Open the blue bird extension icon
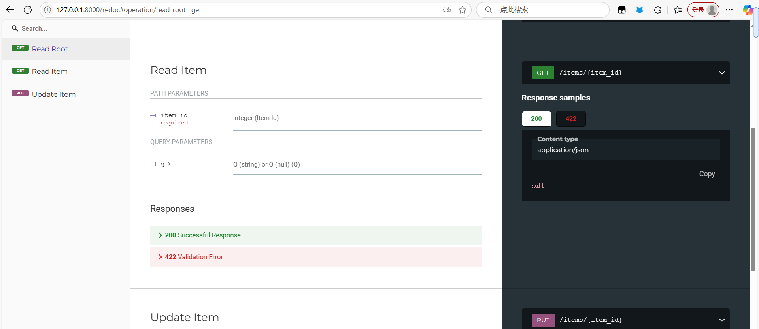Viewport: 759px width, 329px height. [x=640, y=10]
